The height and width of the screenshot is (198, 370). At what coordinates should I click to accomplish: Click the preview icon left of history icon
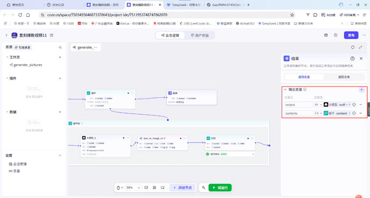tap(326, 35)
